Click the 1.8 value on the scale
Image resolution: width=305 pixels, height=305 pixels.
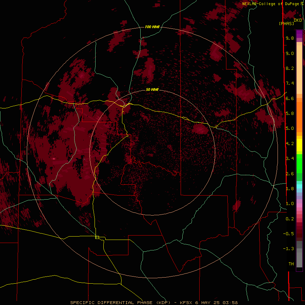pyautogui.click(x=290, y=189)
